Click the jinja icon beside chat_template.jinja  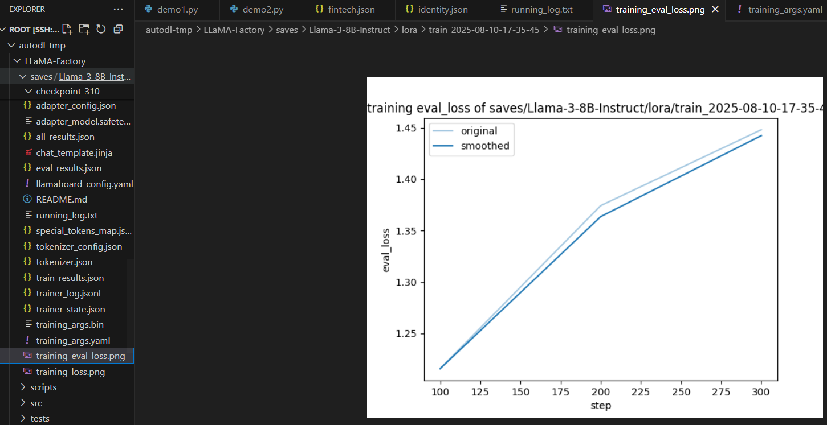pyautogui.click(x=28, y=152)
